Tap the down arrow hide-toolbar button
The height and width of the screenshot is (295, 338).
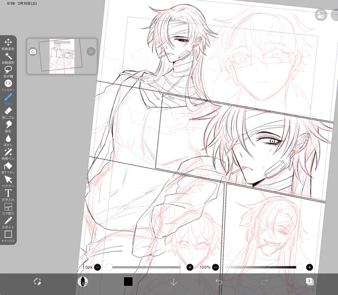[x=173, y=282]
